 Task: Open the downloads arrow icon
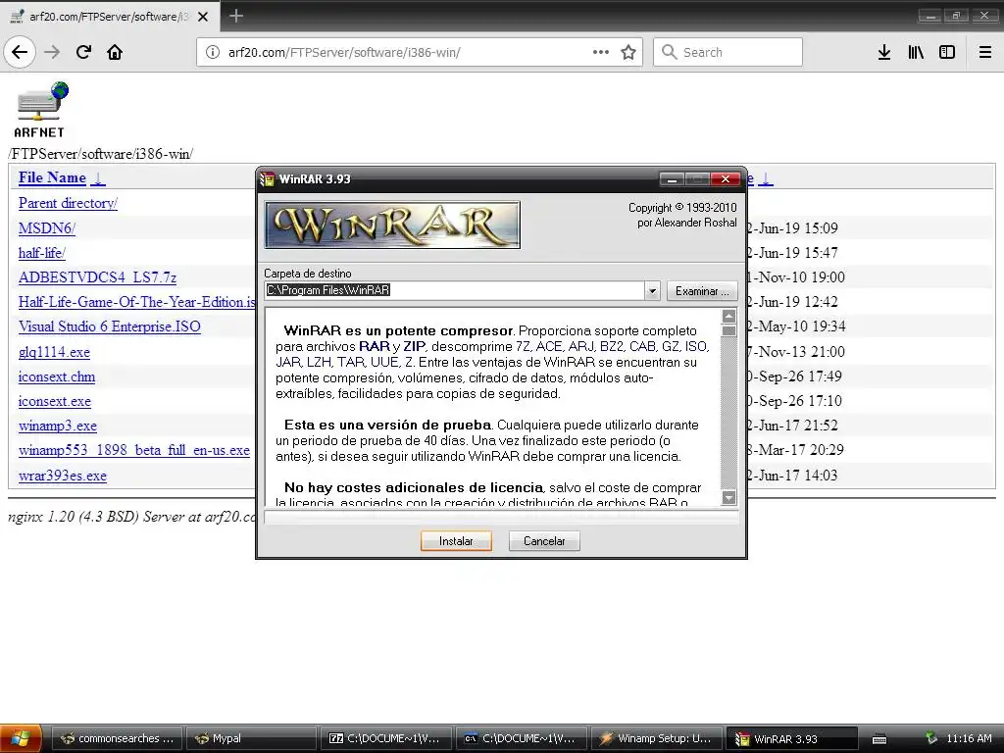[883, 52]
